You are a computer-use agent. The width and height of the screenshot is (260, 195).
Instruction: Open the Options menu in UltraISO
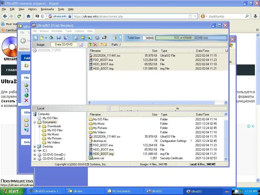pos(79,31)
